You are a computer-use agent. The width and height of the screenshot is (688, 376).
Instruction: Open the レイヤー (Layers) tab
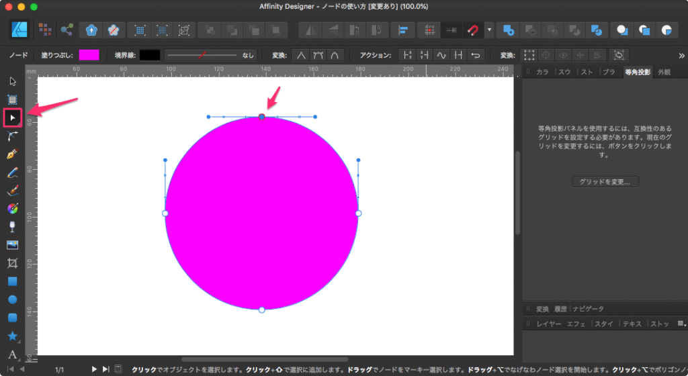pyautogui.click(x=549, y=324)
